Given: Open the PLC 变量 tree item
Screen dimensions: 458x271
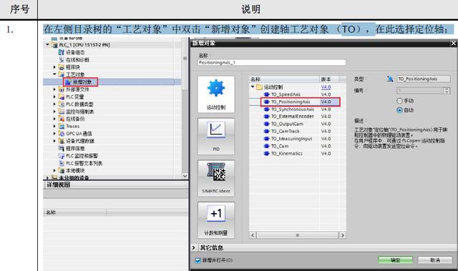Looking at the screenshot, I should 74,97.
